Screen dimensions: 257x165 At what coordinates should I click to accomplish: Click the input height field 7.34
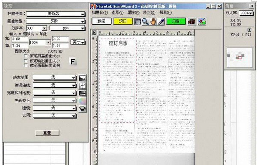click(x=20, y=45)
